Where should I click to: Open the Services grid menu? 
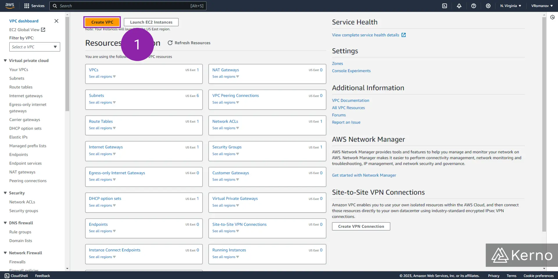tap(34, 6)
